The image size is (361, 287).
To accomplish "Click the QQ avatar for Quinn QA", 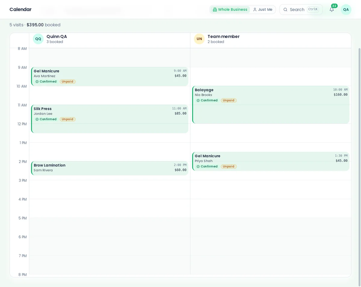I will [x=38, y=39].
